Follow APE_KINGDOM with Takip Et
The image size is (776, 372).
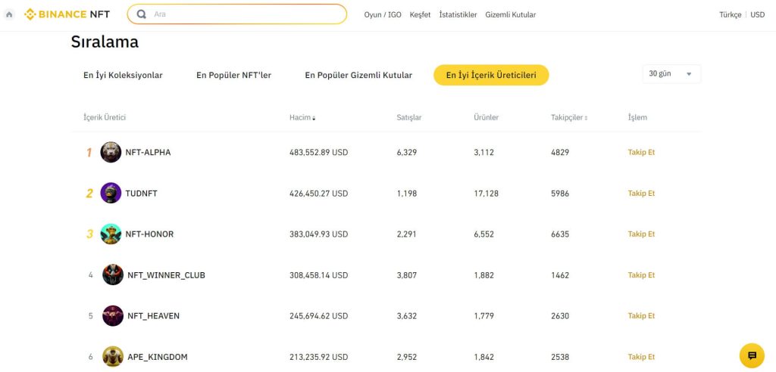[x=641, y=357]
